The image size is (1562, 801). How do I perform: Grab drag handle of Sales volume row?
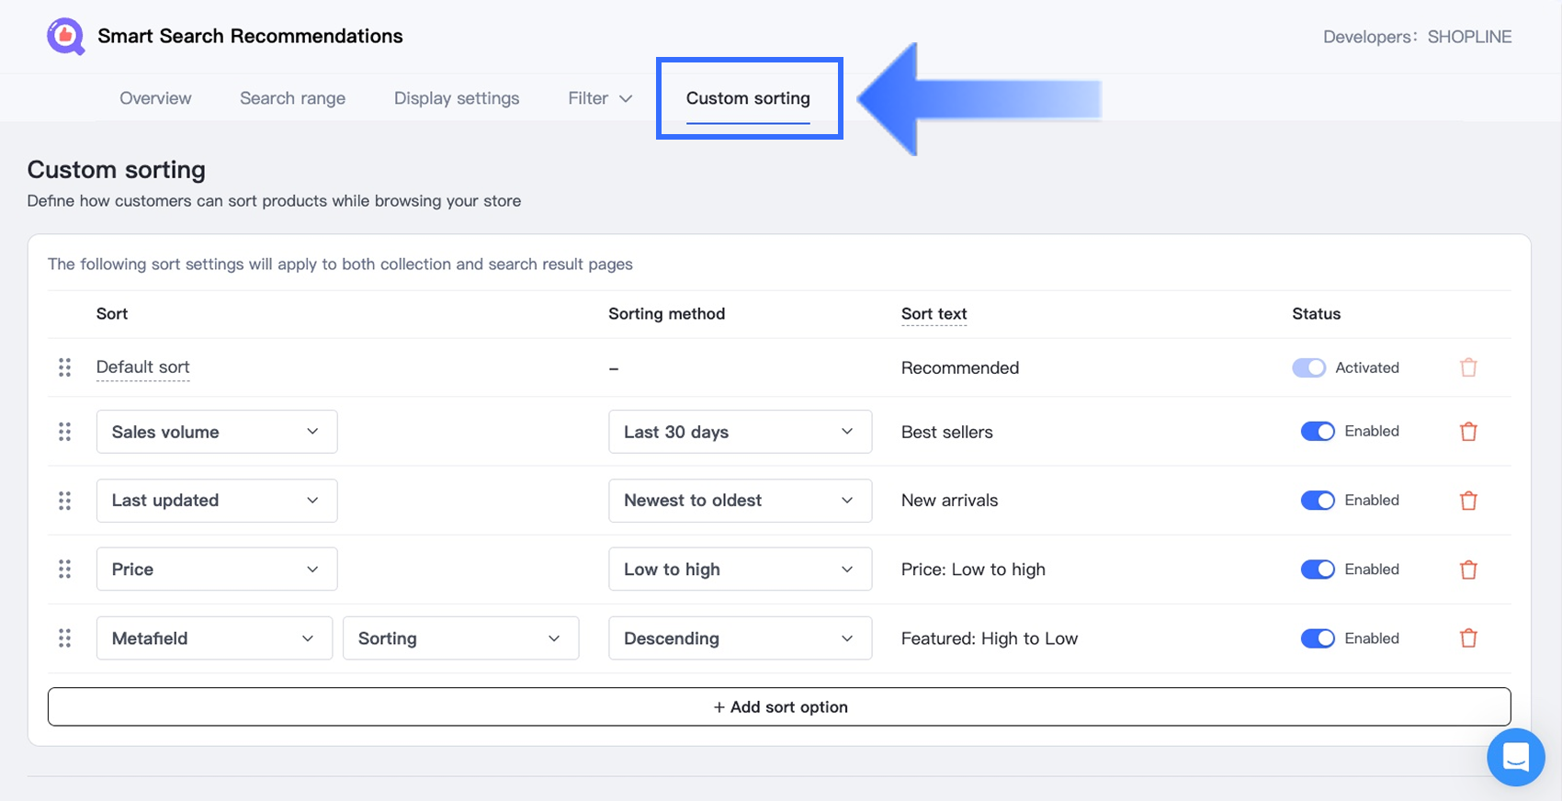tap(64, 432)
